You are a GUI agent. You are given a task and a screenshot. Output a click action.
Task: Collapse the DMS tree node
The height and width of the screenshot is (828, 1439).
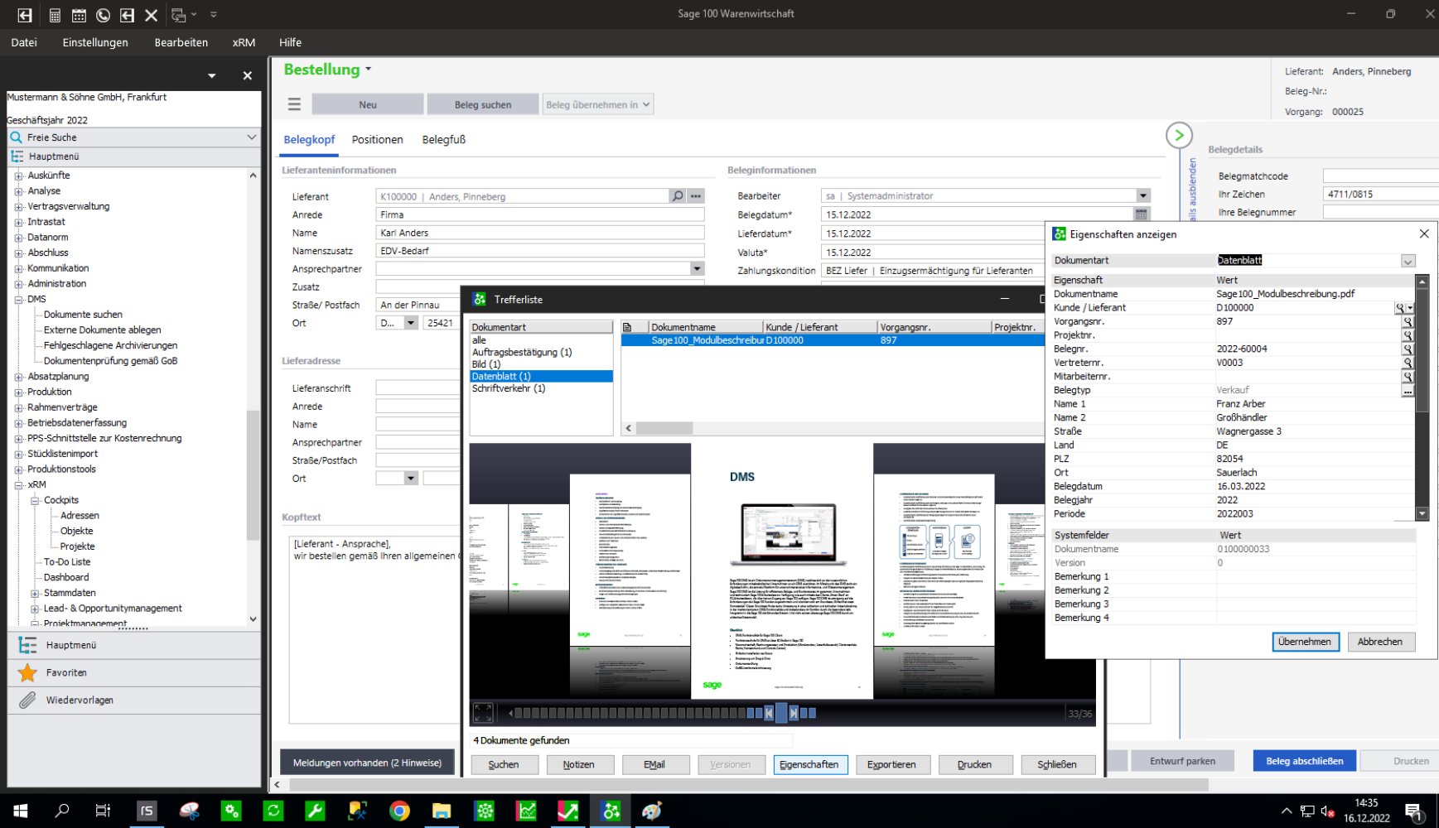[18, 299]
